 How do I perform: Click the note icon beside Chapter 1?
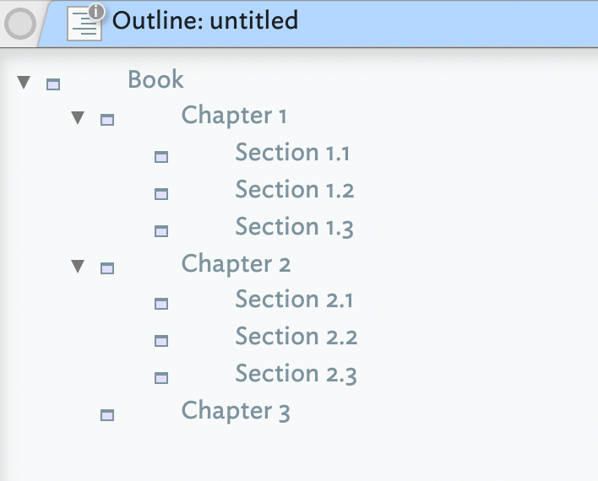(x=107, y=120)
